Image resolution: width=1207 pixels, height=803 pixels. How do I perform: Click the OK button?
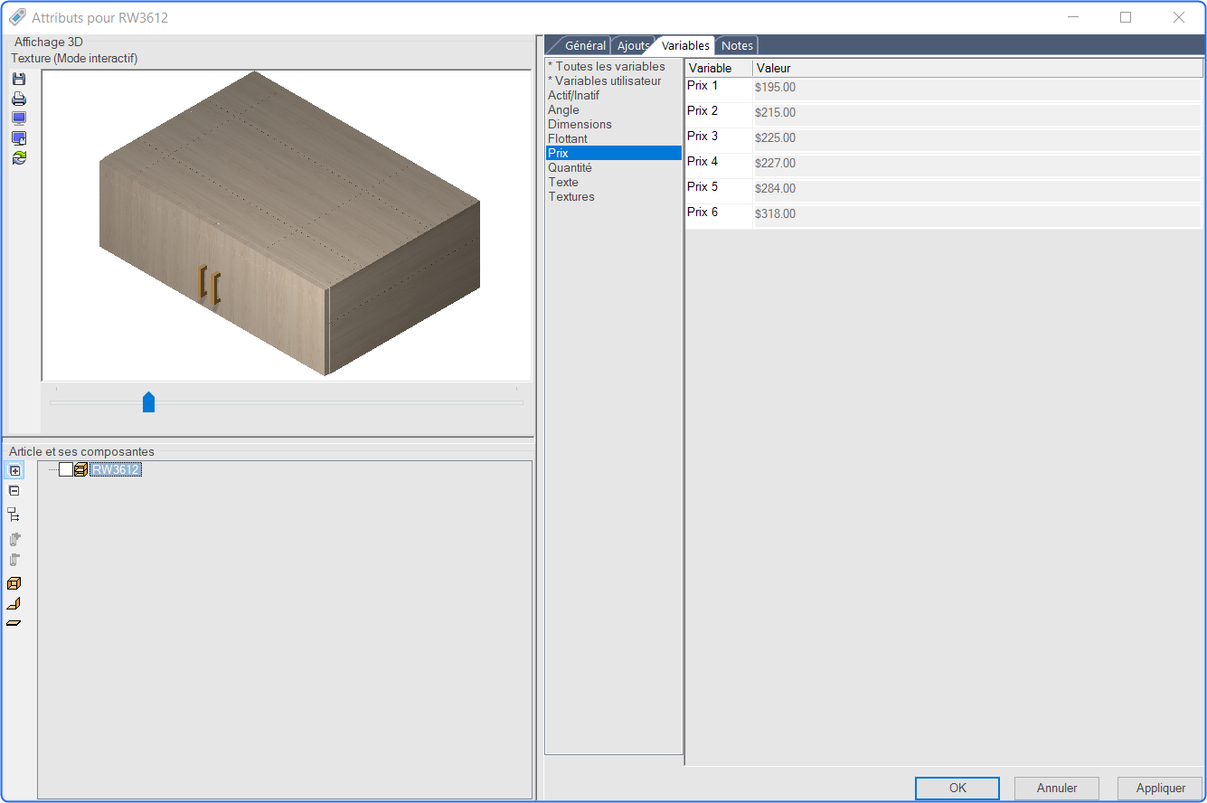(x=957, y=788)
